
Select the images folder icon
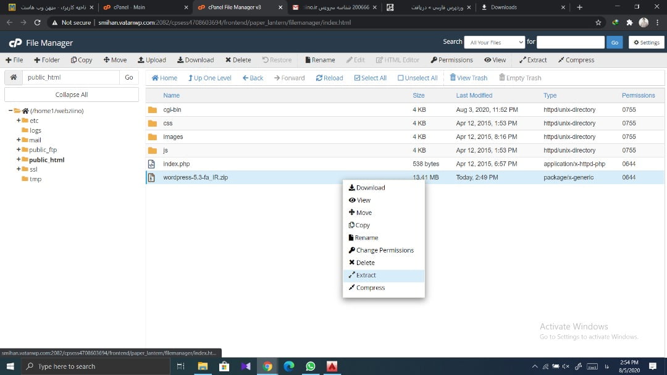[x=153, y=137]
